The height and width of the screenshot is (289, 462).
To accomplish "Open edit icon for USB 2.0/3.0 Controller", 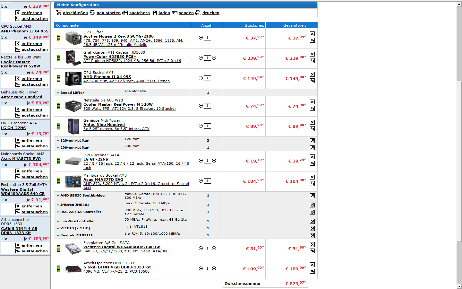I will pos(312,212).
